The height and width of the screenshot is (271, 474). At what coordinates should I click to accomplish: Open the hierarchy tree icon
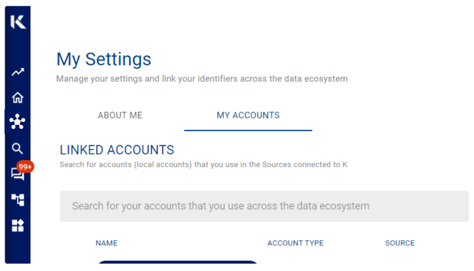point(18,200)
